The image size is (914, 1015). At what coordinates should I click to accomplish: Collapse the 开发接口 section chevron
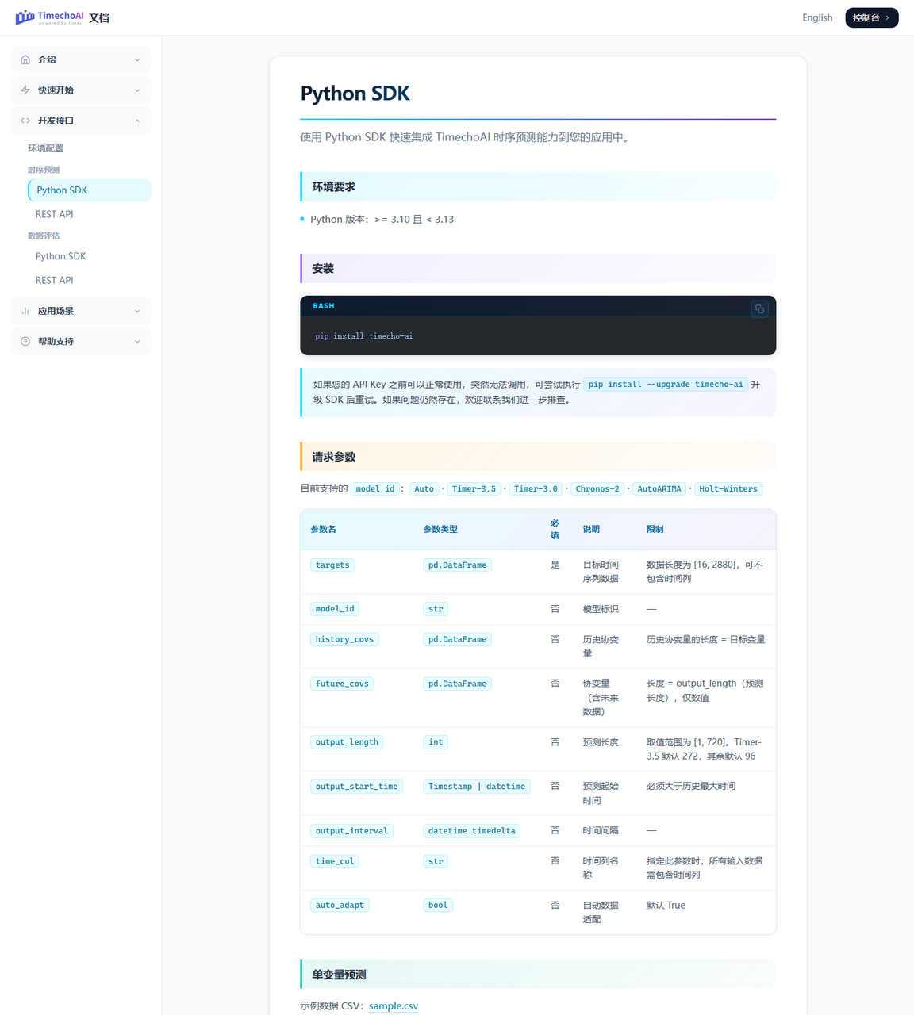pyautogui.click(x=137, y=121)
